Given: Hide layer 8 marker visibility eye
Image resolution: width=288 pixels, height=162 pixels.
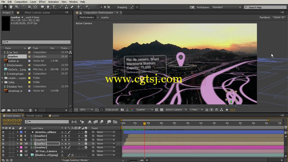Looking at the screenshot, I should click(3, 136).
